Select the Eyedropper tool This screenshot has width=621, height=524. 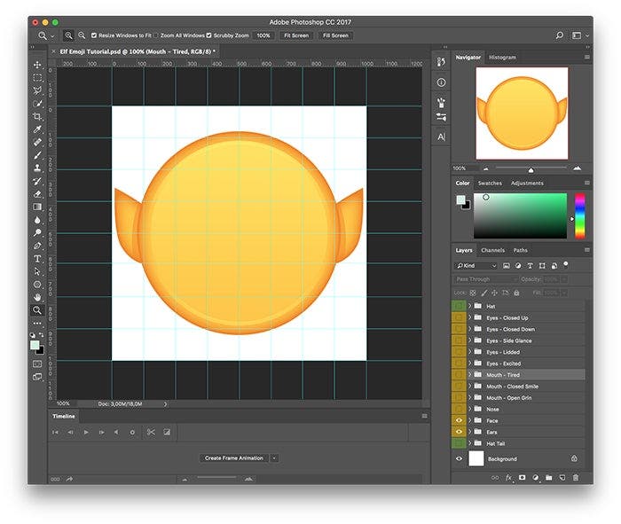click(37, 129)
